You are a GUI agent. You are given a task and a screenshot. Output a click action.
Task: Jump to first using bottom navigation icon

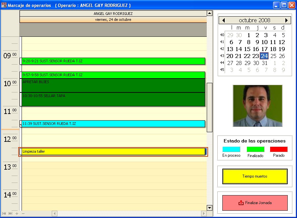(x=4, y=214)
